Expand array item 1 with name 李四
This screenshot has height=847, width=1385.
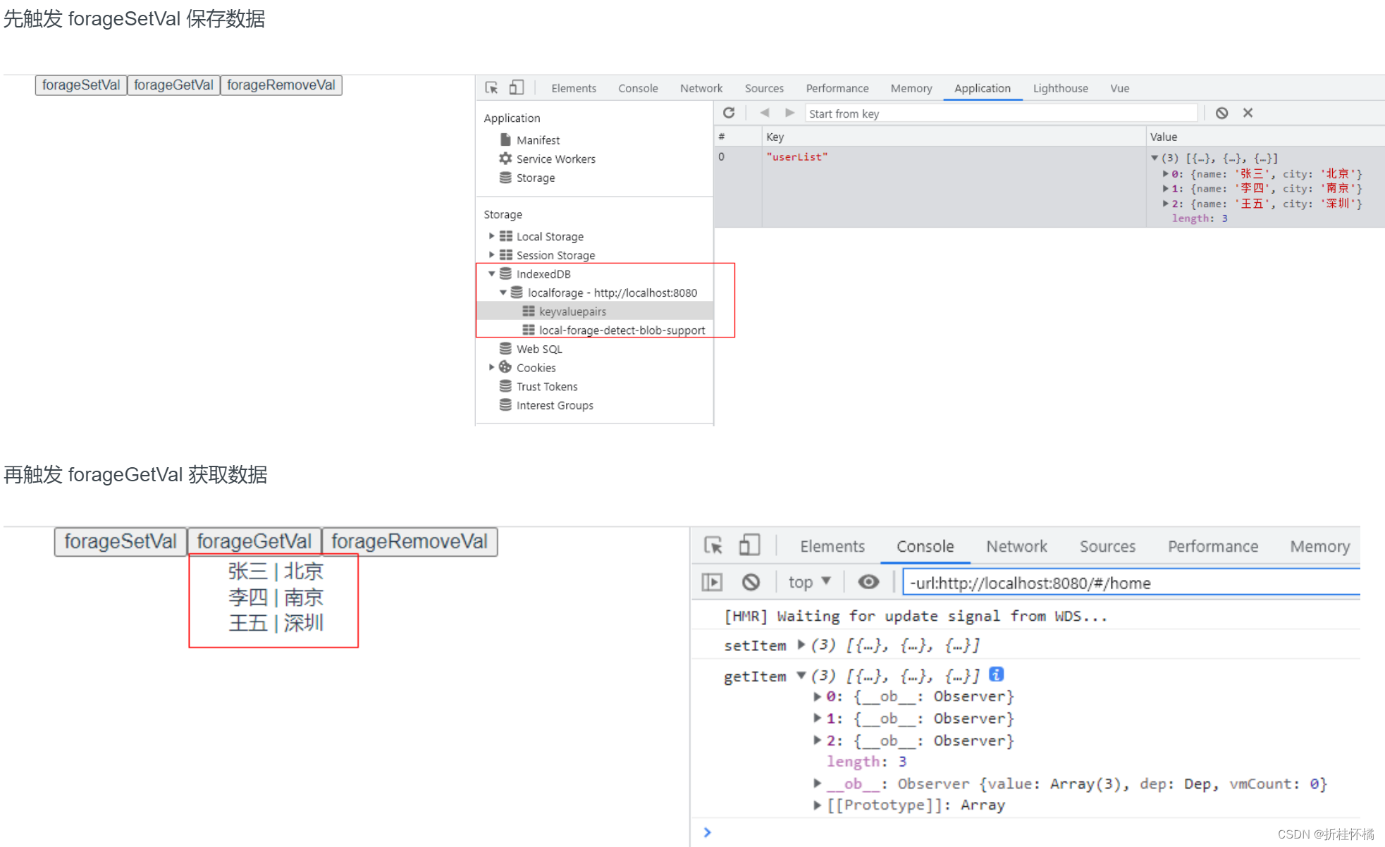[1165, 188]
